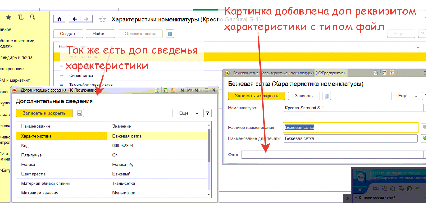This screenshot has width=426, height=203.
Task: Open calendar icon in Дополнительные сведения title bar
Action: (173, 90)
